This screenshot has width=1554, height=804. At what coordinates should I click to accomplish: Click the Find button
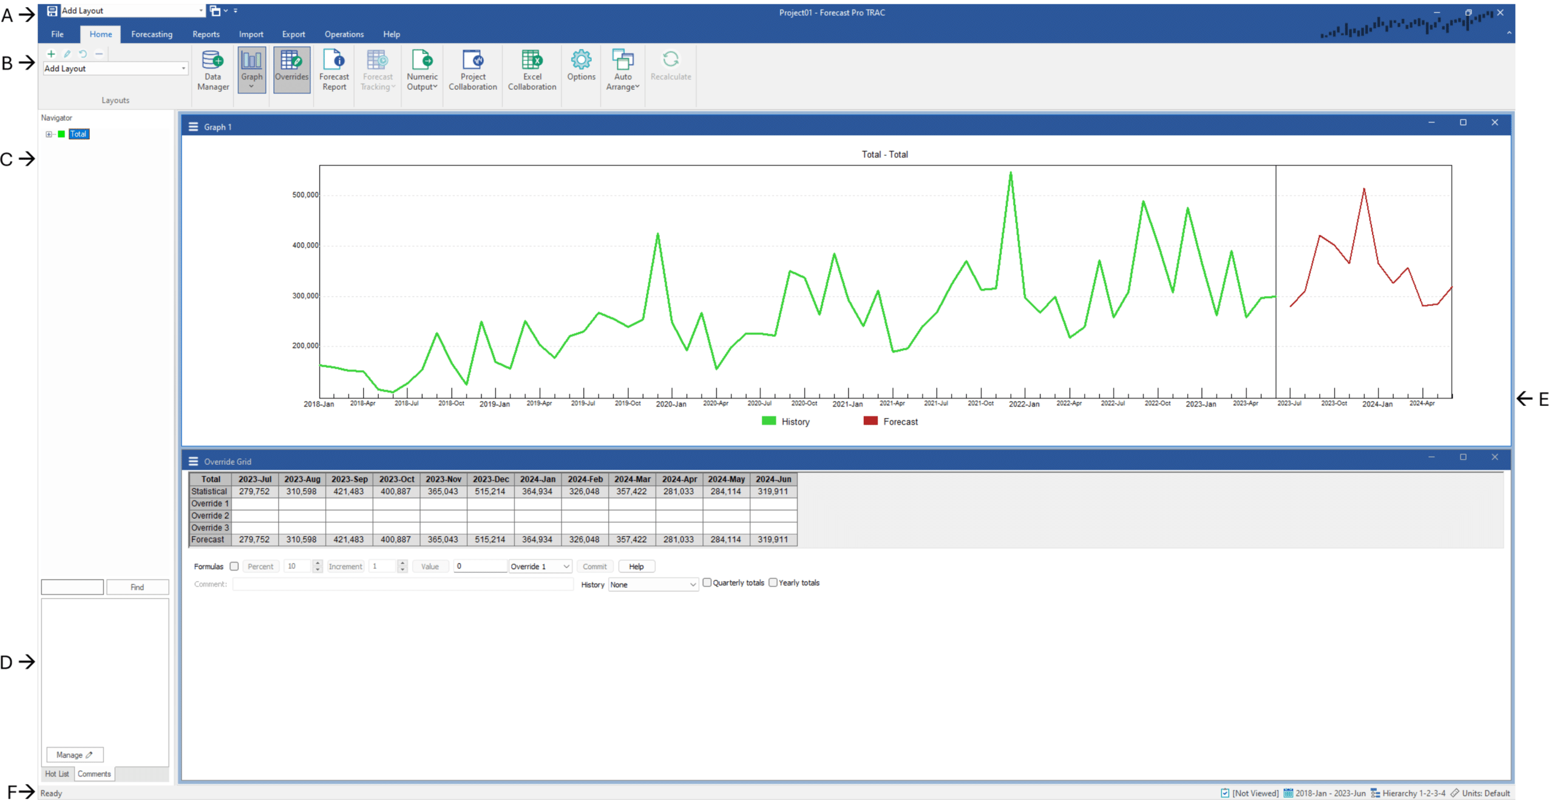pyautogui.click(x=137, y=587)
